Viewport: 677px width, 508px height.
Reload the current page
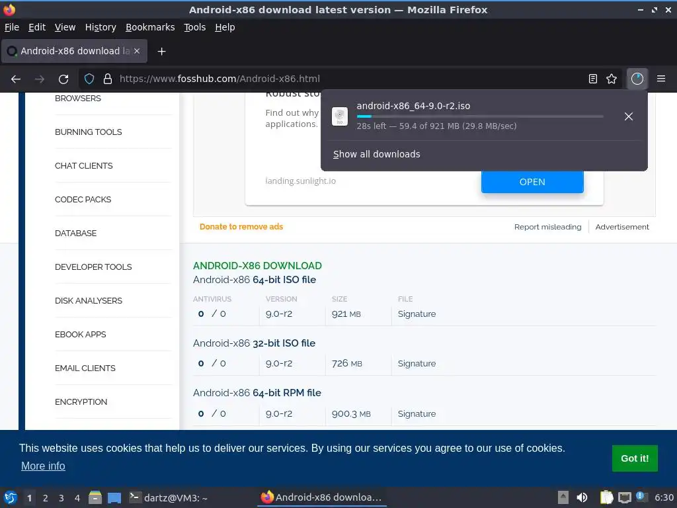pos(63,79)
